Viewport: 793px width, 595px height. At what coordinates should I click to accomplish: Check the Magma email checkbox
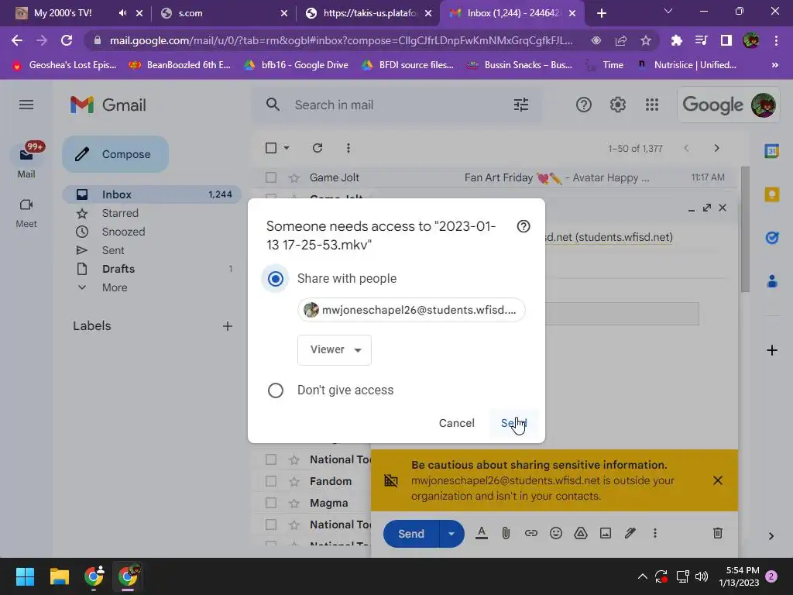tap(271, 503)
